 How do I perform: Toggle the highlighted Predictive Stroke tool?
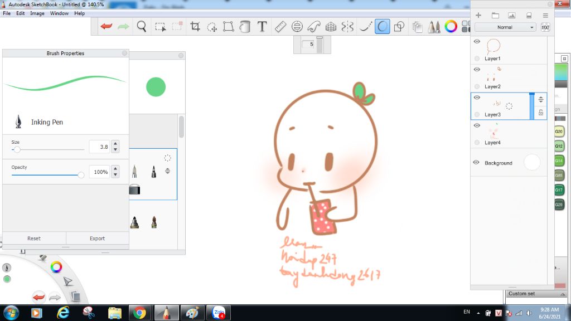[x=382, y=26]
